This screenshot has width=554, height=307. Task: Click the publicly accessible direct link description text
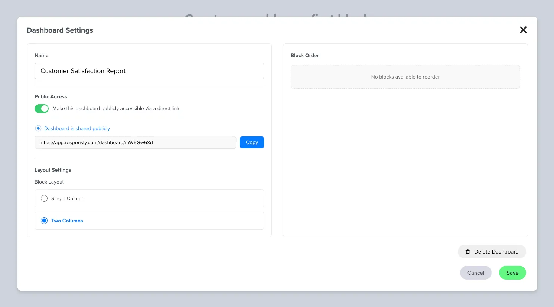[x=116, y=108]
